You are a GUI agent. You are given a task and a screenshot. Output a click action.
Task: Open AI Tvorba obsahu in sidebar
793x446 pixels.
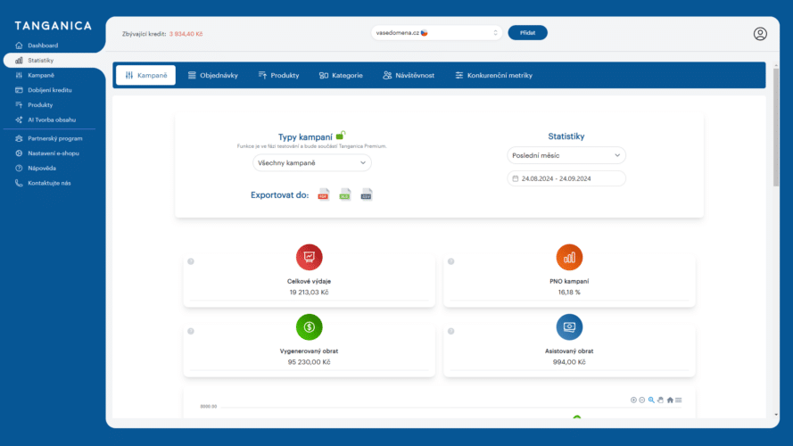[52, 120]
